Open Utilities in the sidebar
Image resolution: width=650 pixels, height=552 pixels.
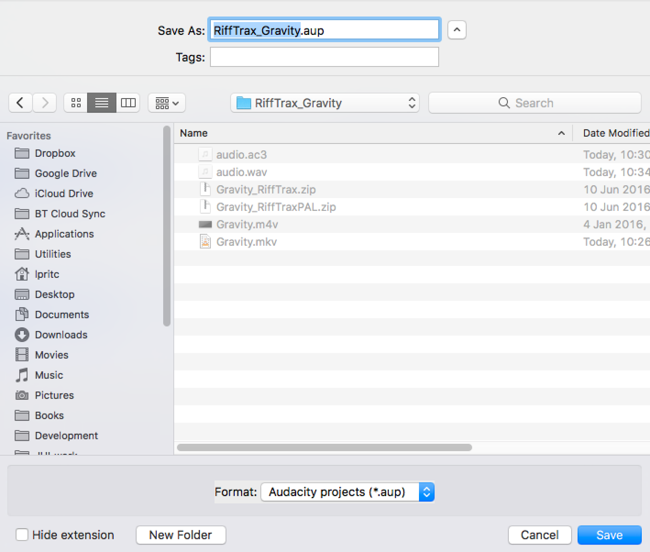pos(53,254)
